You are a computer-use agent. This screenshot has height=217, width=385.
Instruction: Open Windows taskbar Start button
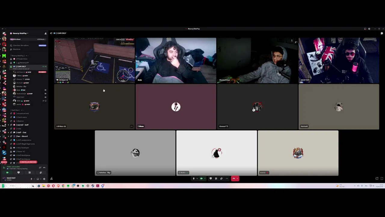3,186
